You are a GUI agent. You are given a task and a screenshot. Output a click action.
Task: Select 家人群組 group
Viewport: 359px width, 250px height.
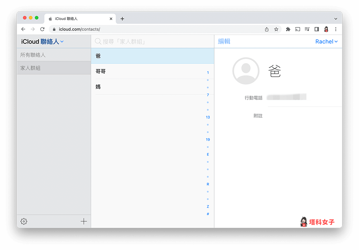[x=54, y=68]
